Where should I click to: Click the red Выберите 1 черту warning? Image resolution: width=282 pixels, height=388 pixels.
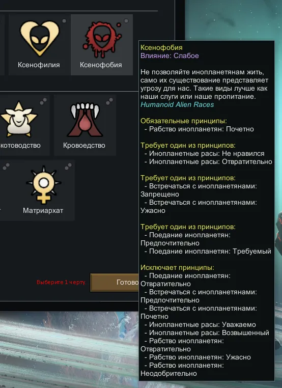(62, 282)
